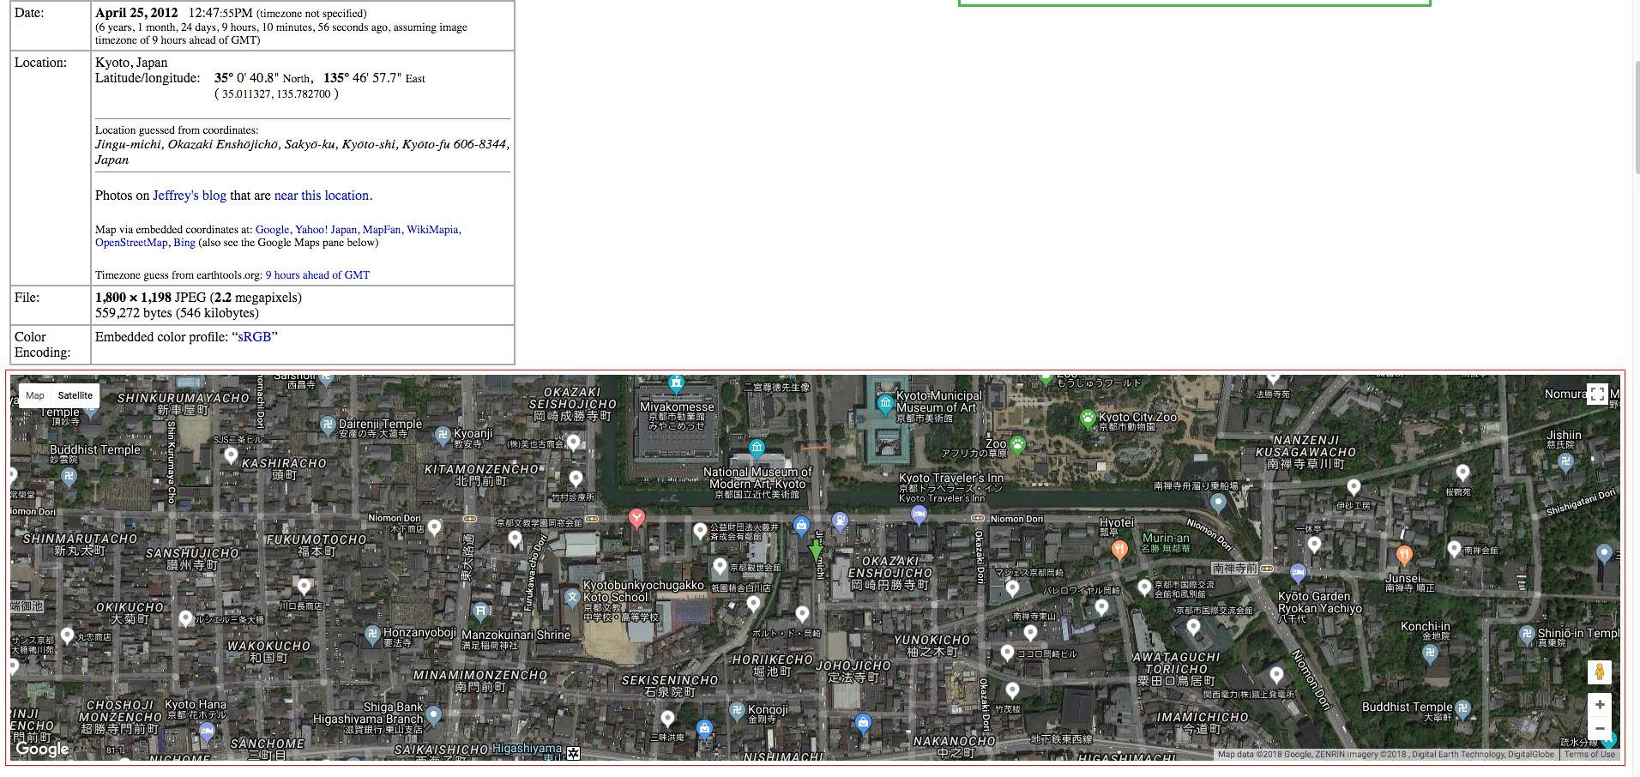Image resolution: width=1640 pixels, height=777 pixels.
Task: Click the Kyoto City Zoo paw marker
Action: pyautogui.click(x=1088, y=419)
